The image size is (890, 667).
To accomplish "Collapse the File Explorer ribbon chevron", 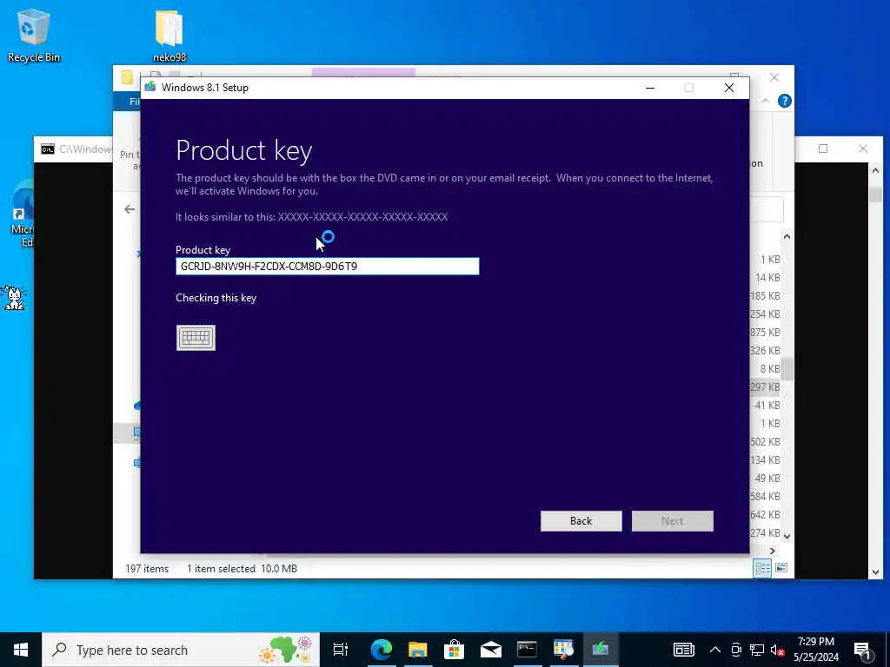I will pos(765,101).
